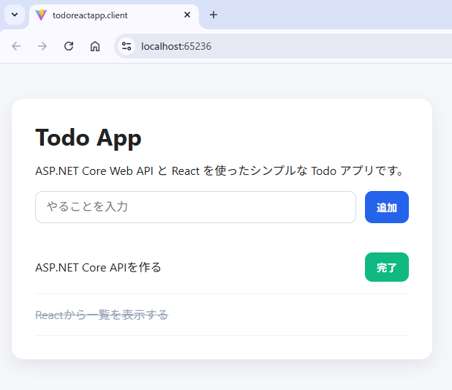Click the Todo App heading
Image resolution: width=452 pixels, height=390 pixels.
[x=88, y=138]
